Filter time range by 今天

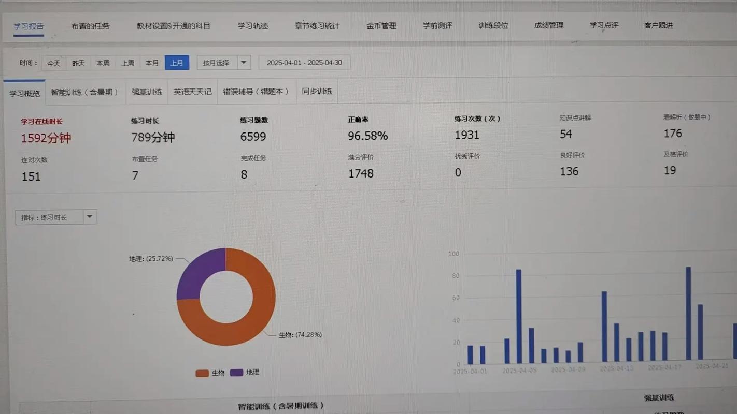click(54, 63)
